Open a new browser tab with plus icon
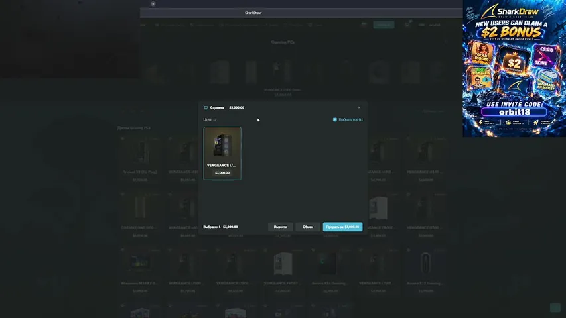Image resolution: width=566 pixels, height=318 pixels. [x=153, y=4]
